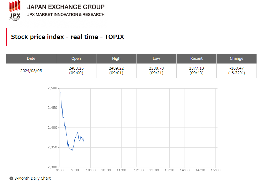Screen dimensions: 266x183
Task: Click the Low value 2338.70
Action: point(156,68)
